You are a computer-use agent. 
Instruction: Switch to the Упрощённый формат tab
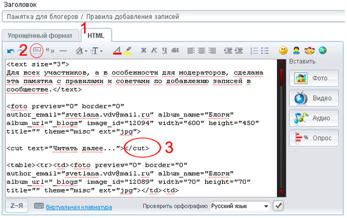(x=40, y=35)
